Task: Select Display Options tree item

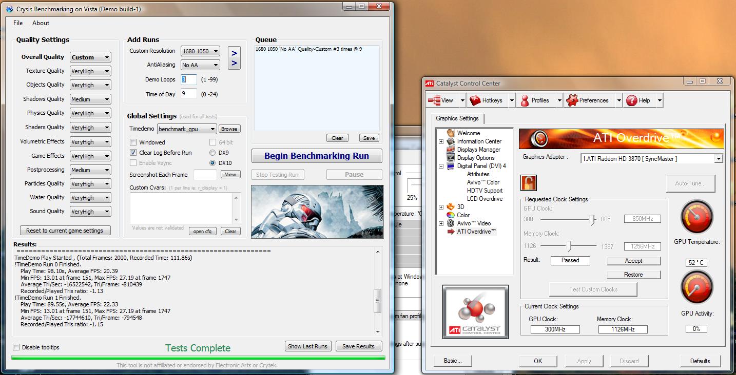Action: (x=476, y=158)
